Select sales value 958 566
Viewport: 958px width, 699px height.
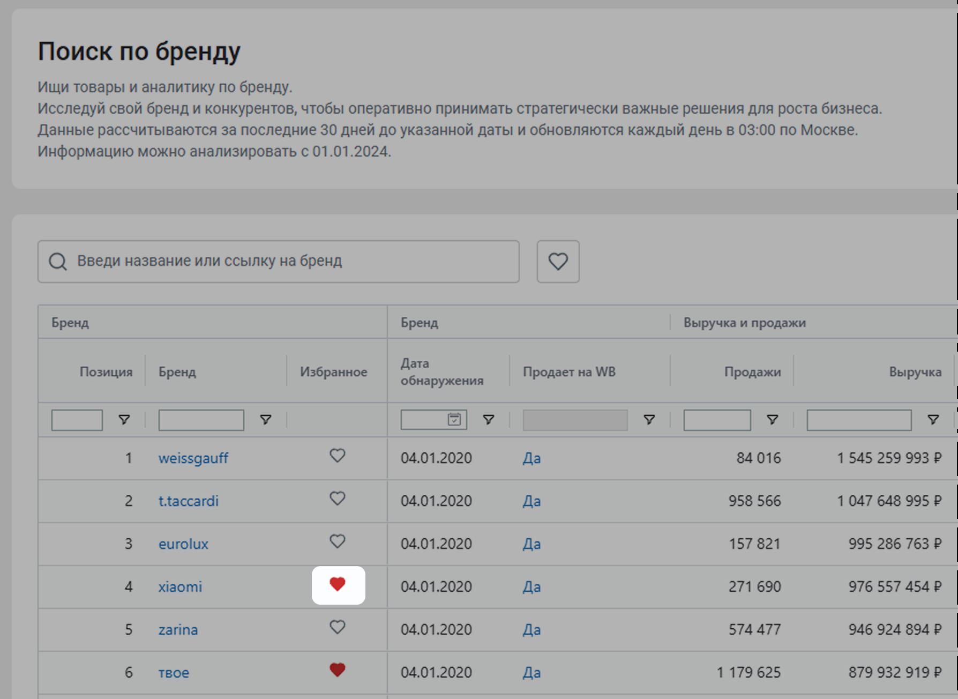[754, 501]
